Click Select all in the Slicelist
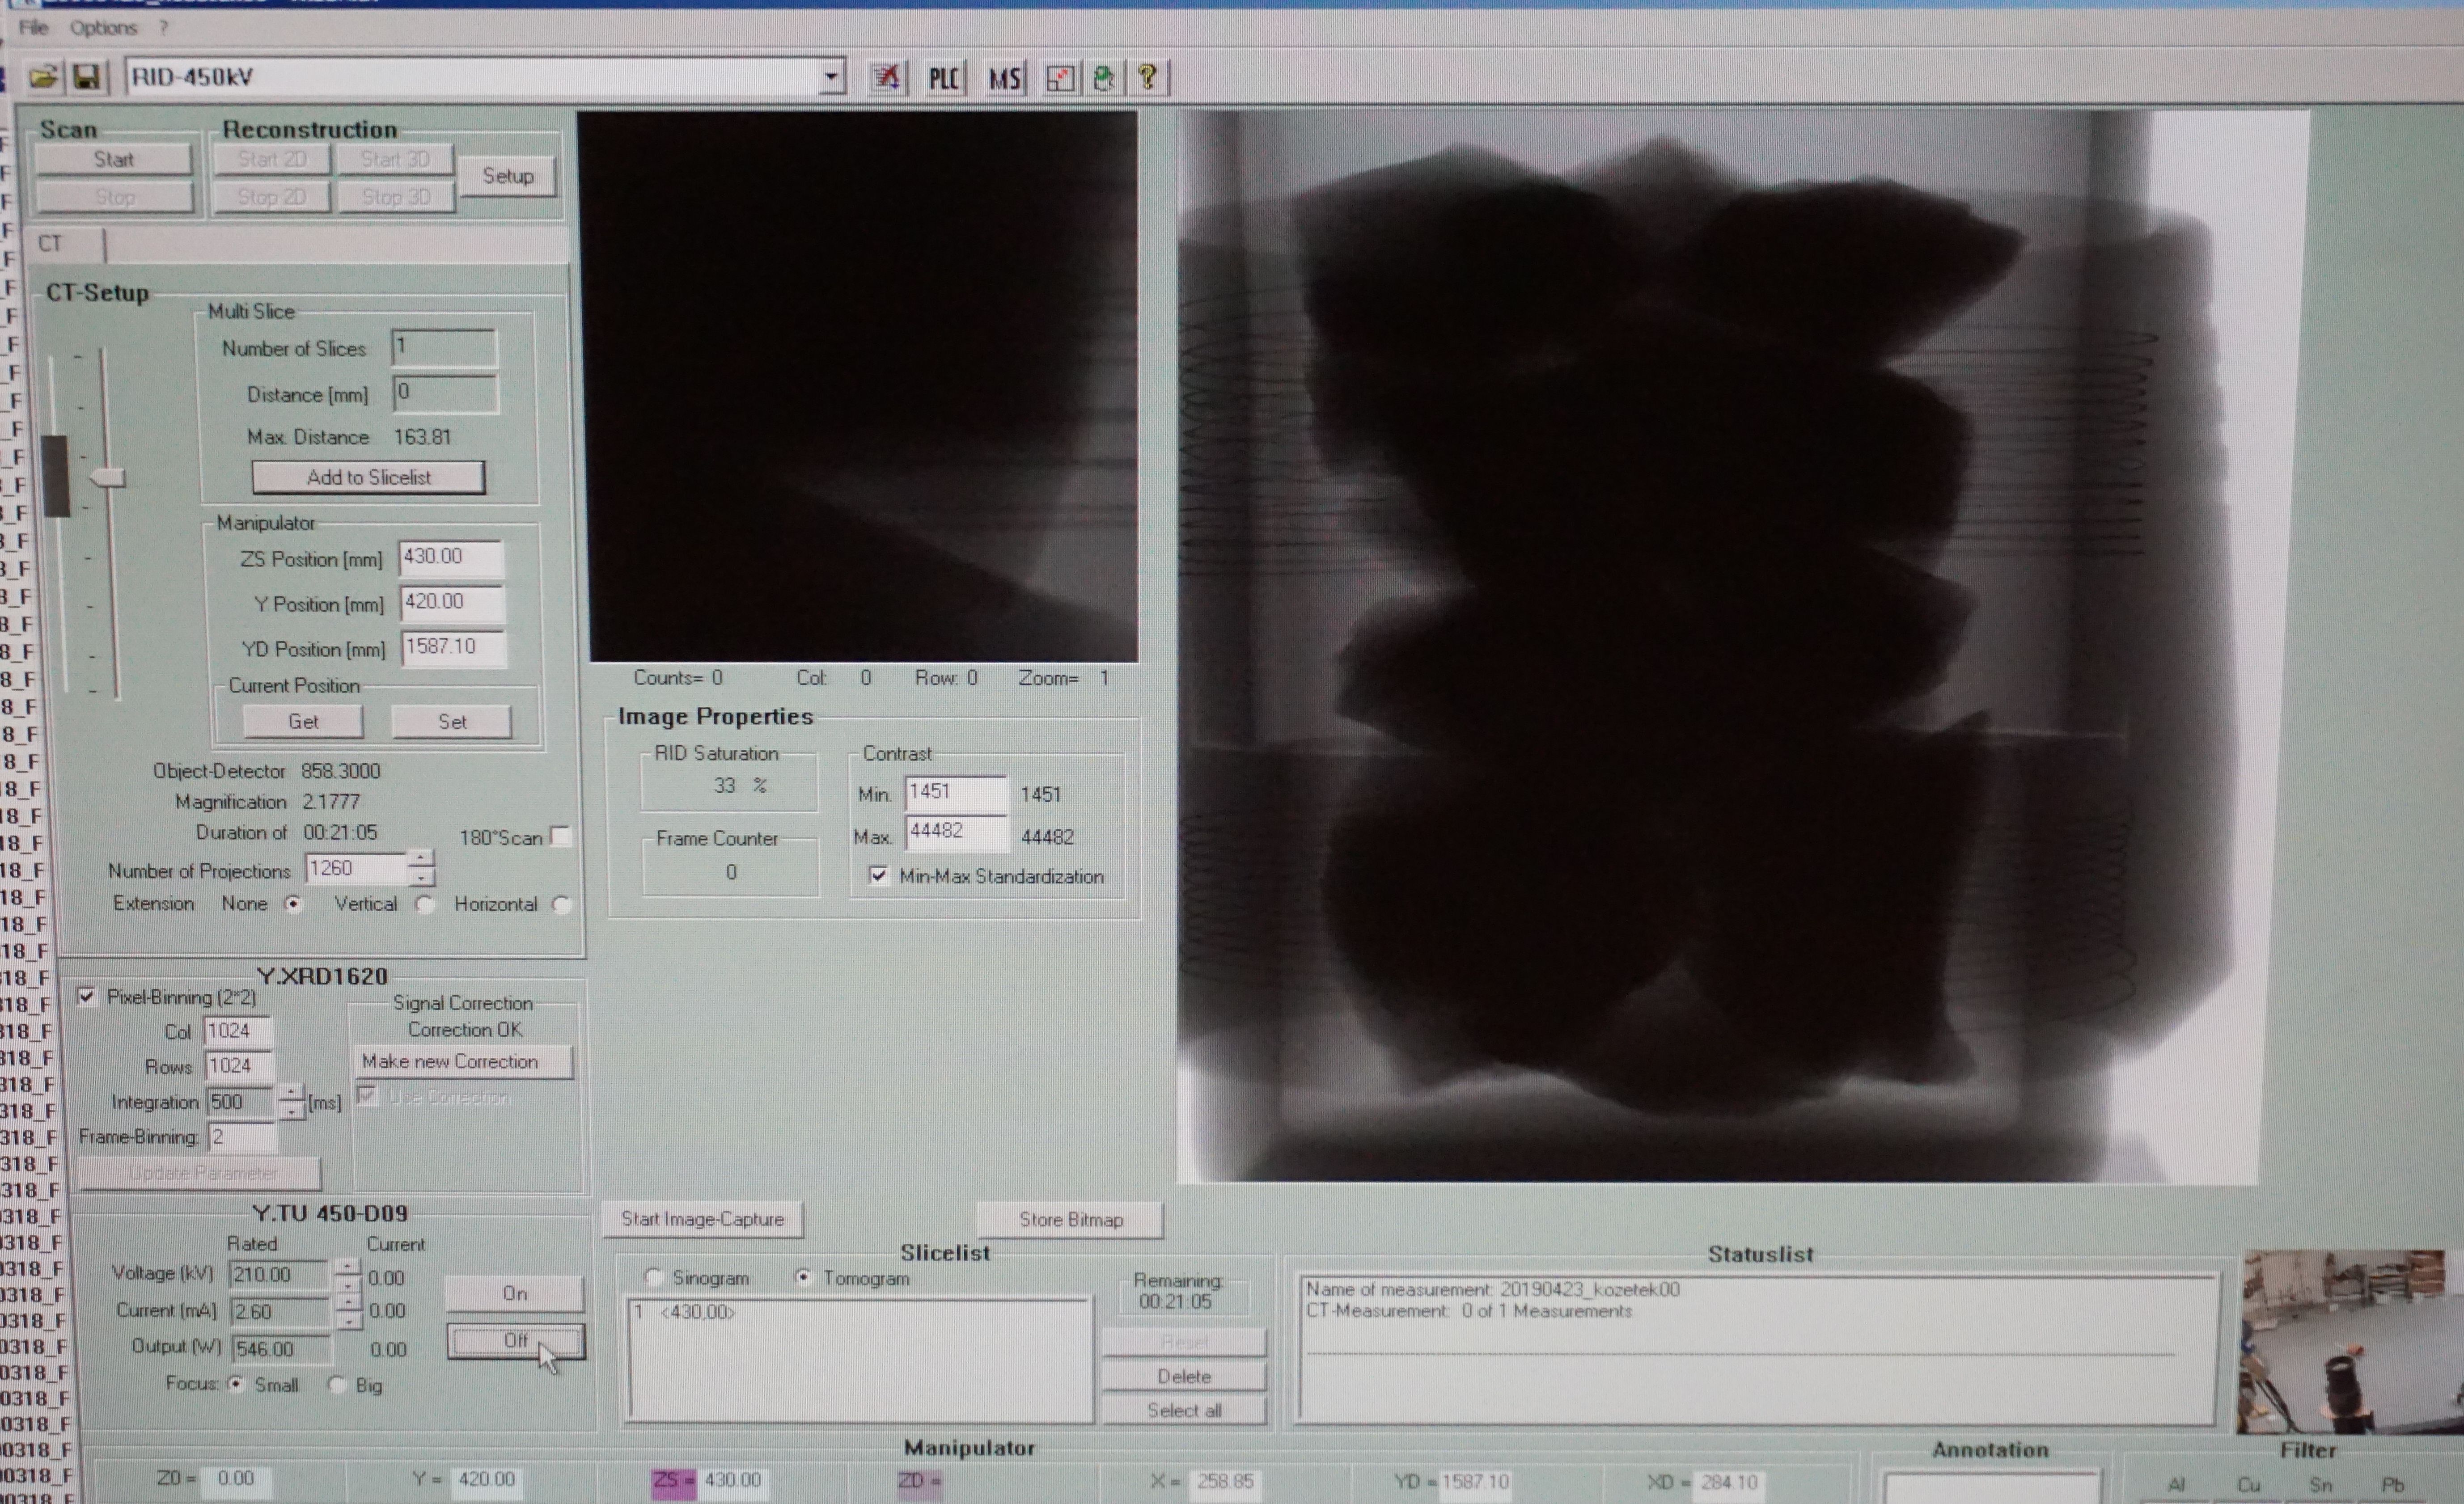The image size is (2464, 1504). point(1184,1410)
